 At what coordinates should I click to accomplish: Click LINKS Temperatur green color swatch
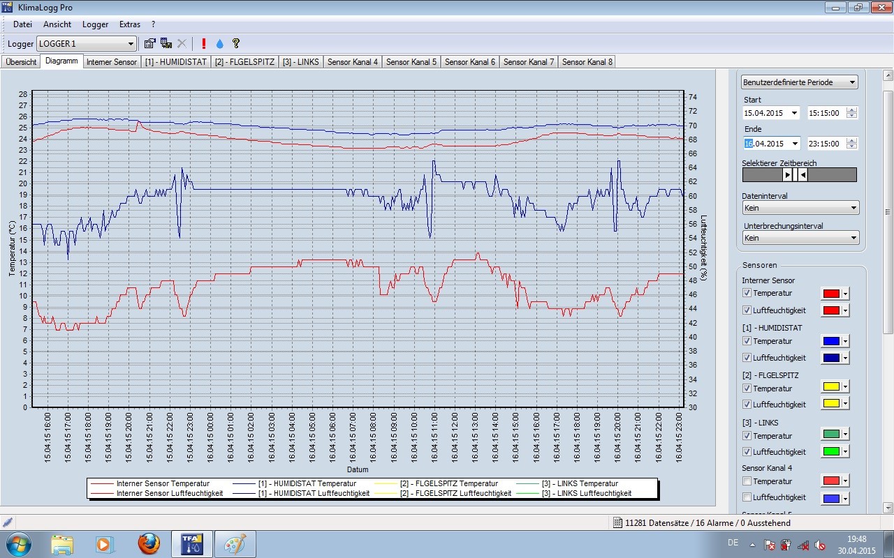tap(831, 435)
